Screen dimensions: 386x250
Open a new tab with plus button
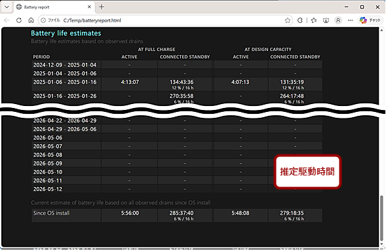pos(102,7)
